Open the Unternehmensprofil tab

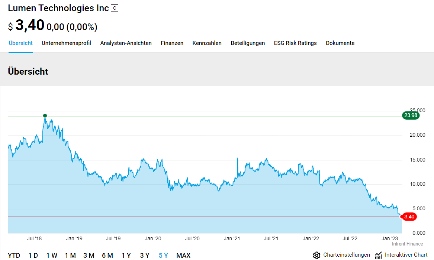pyautogui.click(x=66, y=43)
